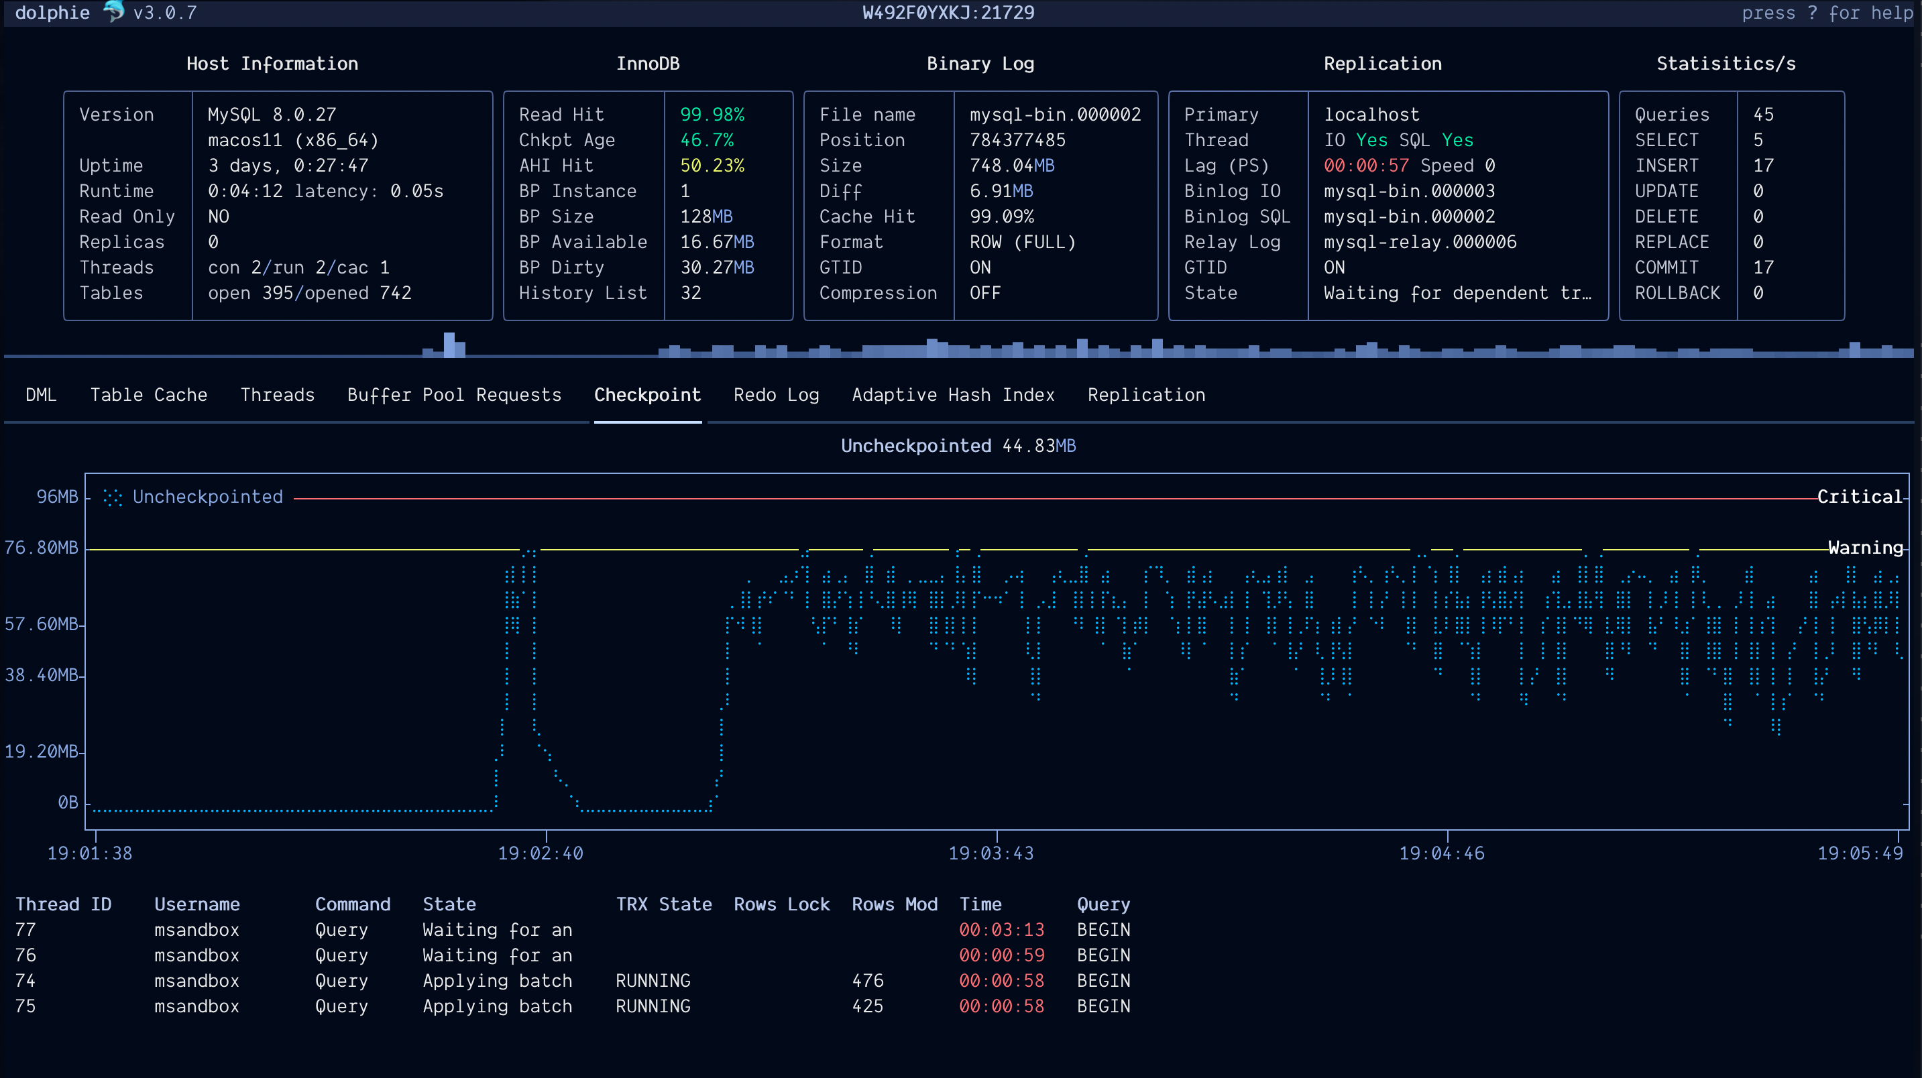The image size is (1922, 1078).
Task: Click the 76.80MB y-axis label
Action: 41,548
